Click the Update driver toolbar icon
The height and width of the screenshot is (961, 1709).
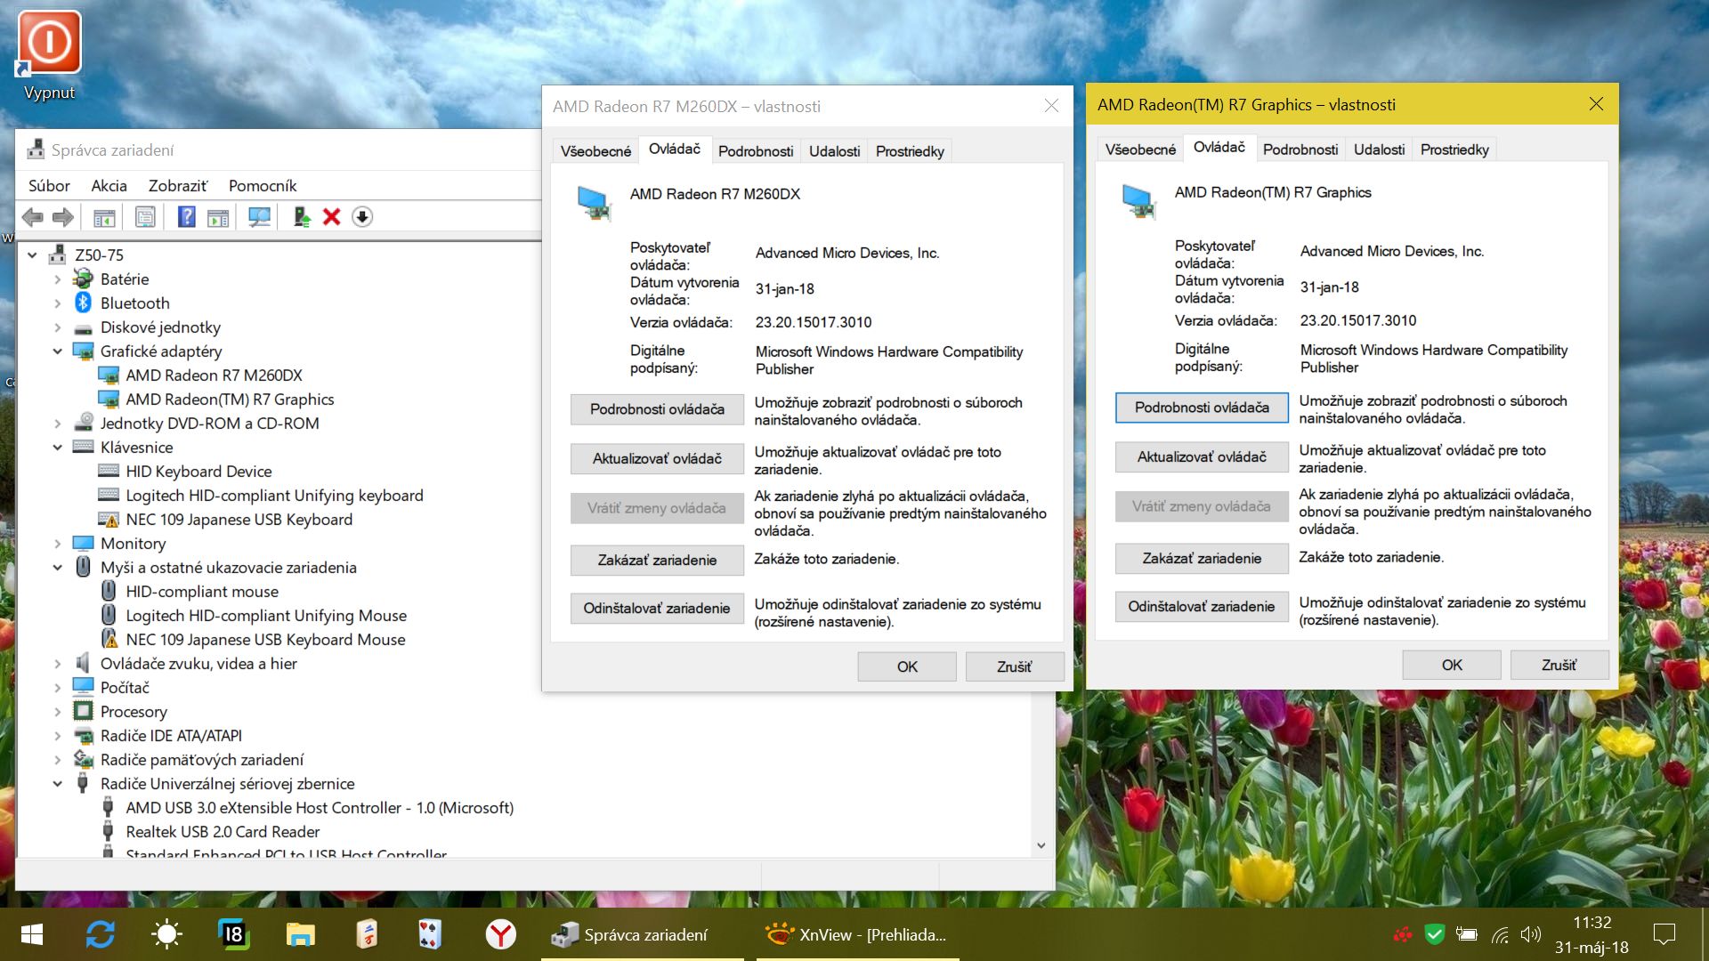pyautogui.click(x=302, y=217)
